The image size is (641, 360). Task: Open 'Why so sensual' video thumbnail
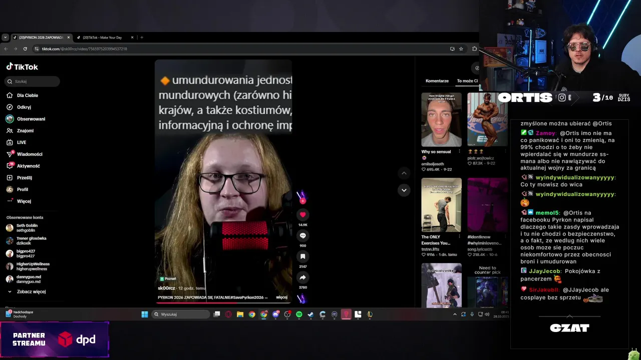pos(441,119)
